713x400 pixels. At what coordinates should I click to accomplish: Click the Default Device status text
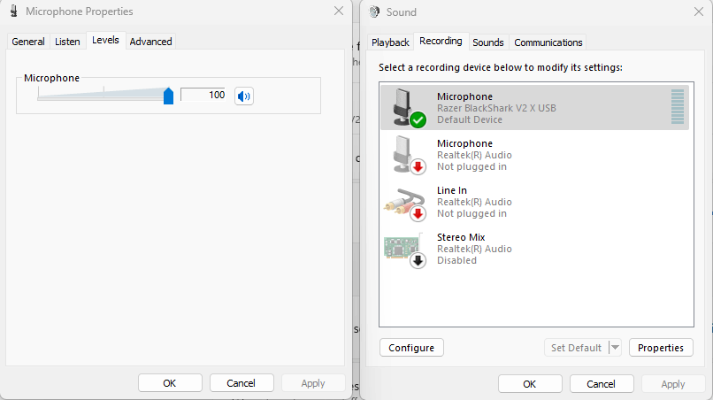pyautogui.click(x=470, y=119)
